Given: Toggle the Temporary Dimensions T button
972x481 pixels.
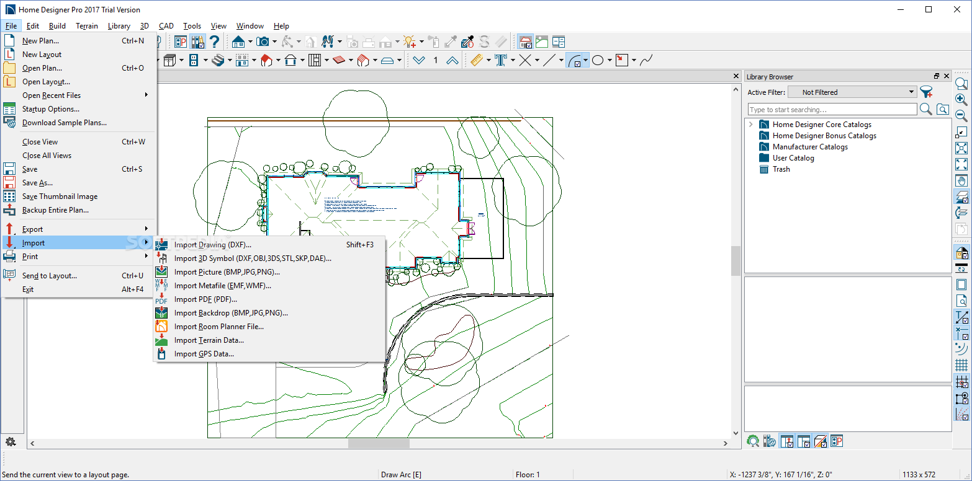Looking at the screenshot, I should [961, 317].
